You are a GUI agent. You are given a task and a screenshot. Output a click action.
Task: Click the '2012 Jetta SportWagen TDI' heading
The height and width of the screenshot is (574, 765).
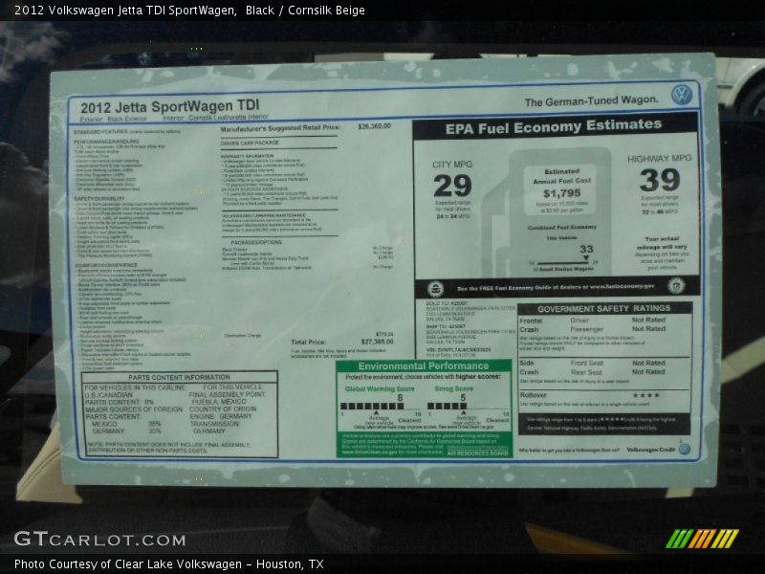170,106
